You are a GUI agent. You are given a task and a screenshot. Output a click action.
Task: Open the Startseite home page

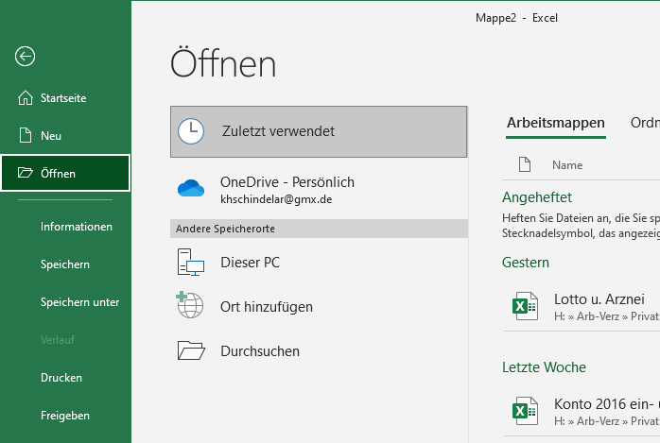point(64,98)
